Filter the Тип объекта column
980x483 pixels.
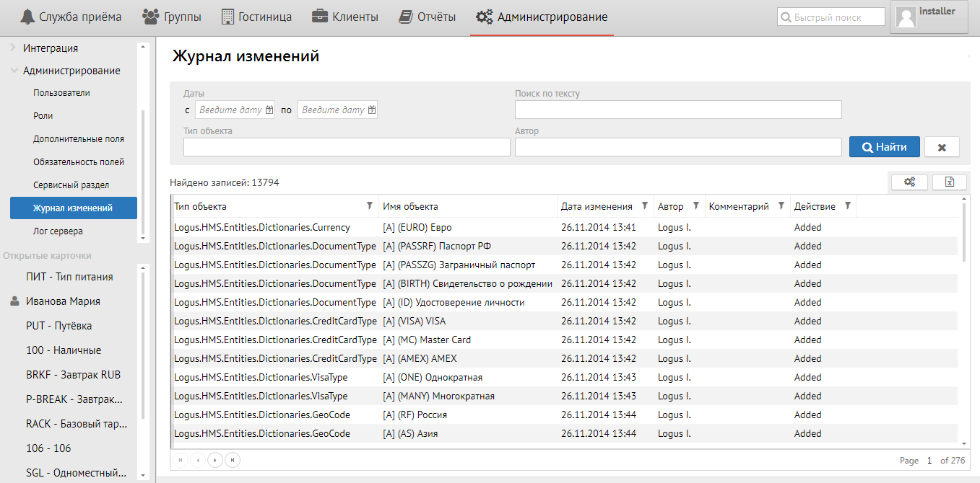click(370, 206)
